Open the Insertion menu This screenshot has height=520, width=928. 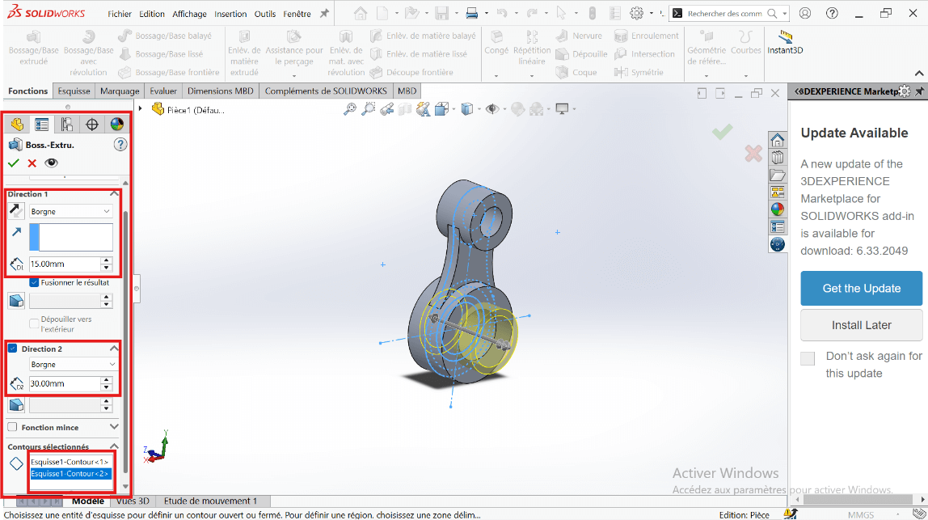[230, 14]
